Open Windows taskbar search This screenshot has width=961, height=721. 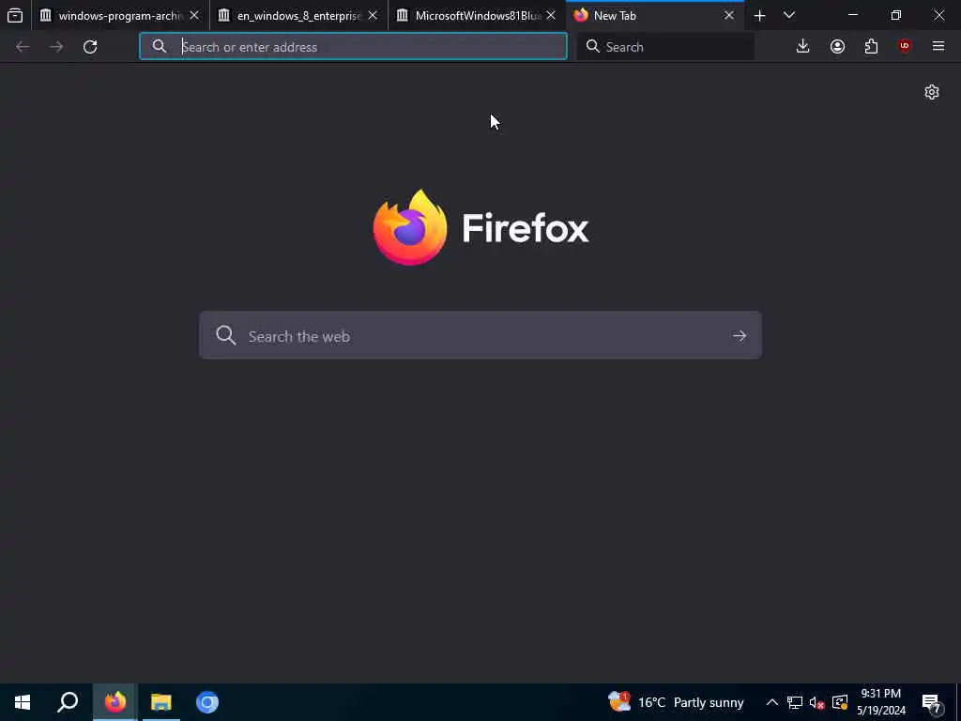(68, 702)
